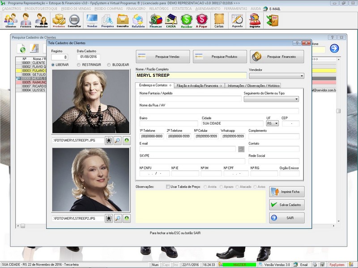Click the Suporte toolbar icon
The width and height of the screenshot is (358, 268).
[x=255, y=20]
